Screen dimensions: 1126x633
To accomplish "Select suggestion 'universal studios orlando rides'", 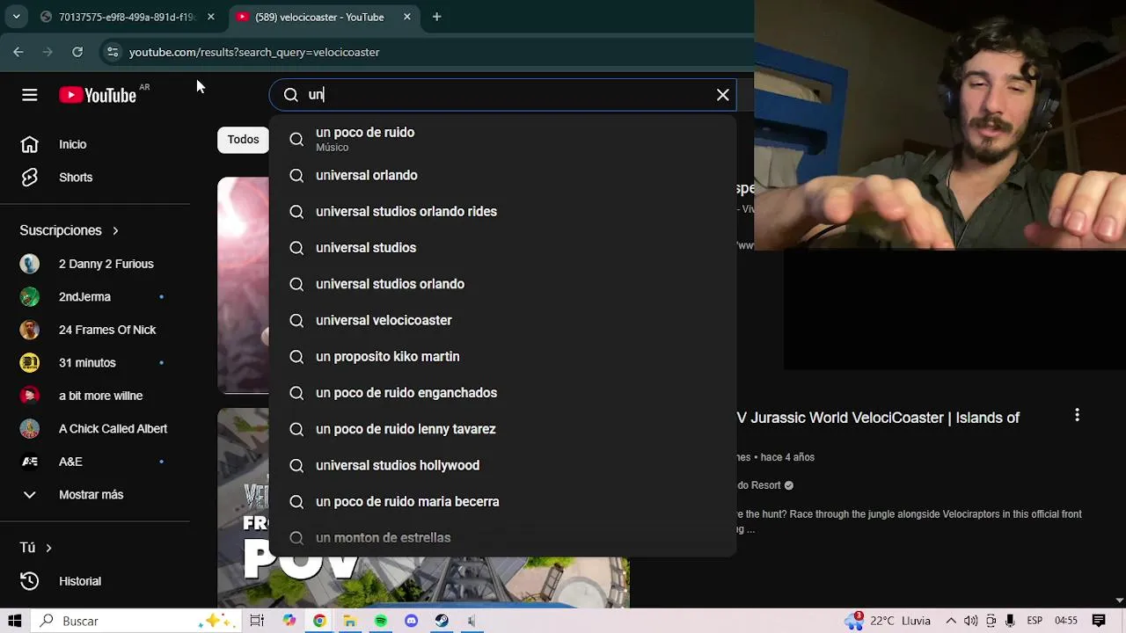I will tap(502, 211).
